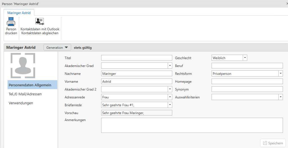Click into the Anmerkungen text area
This screenshot has height=148, width=288.
coord(192,125)
